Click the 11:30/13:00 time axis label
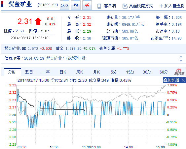The width and height of the screenshot is (186, 149). tap(91, 147)
